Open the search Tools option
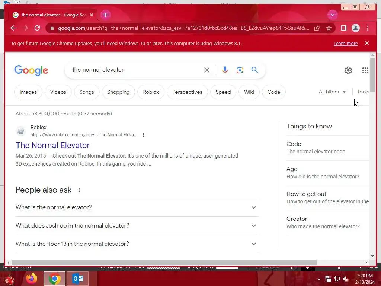 tap(363, 92)
